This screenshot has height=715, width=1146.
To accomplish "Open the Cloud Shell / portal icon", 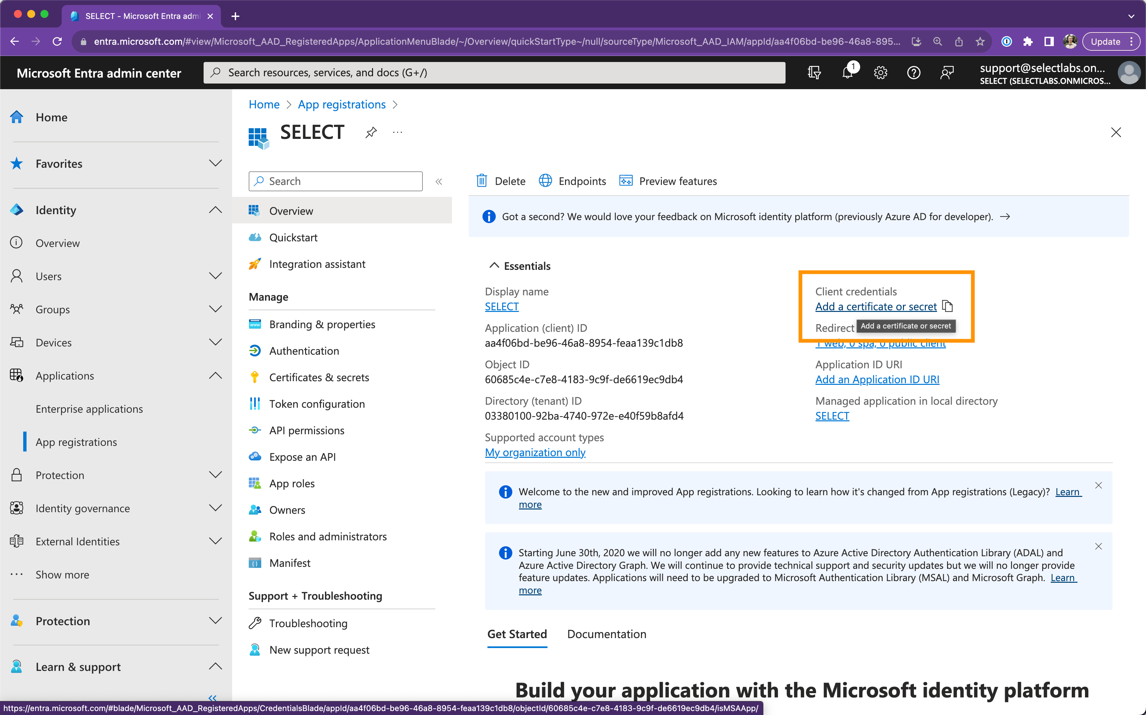I will pos(814,72).
